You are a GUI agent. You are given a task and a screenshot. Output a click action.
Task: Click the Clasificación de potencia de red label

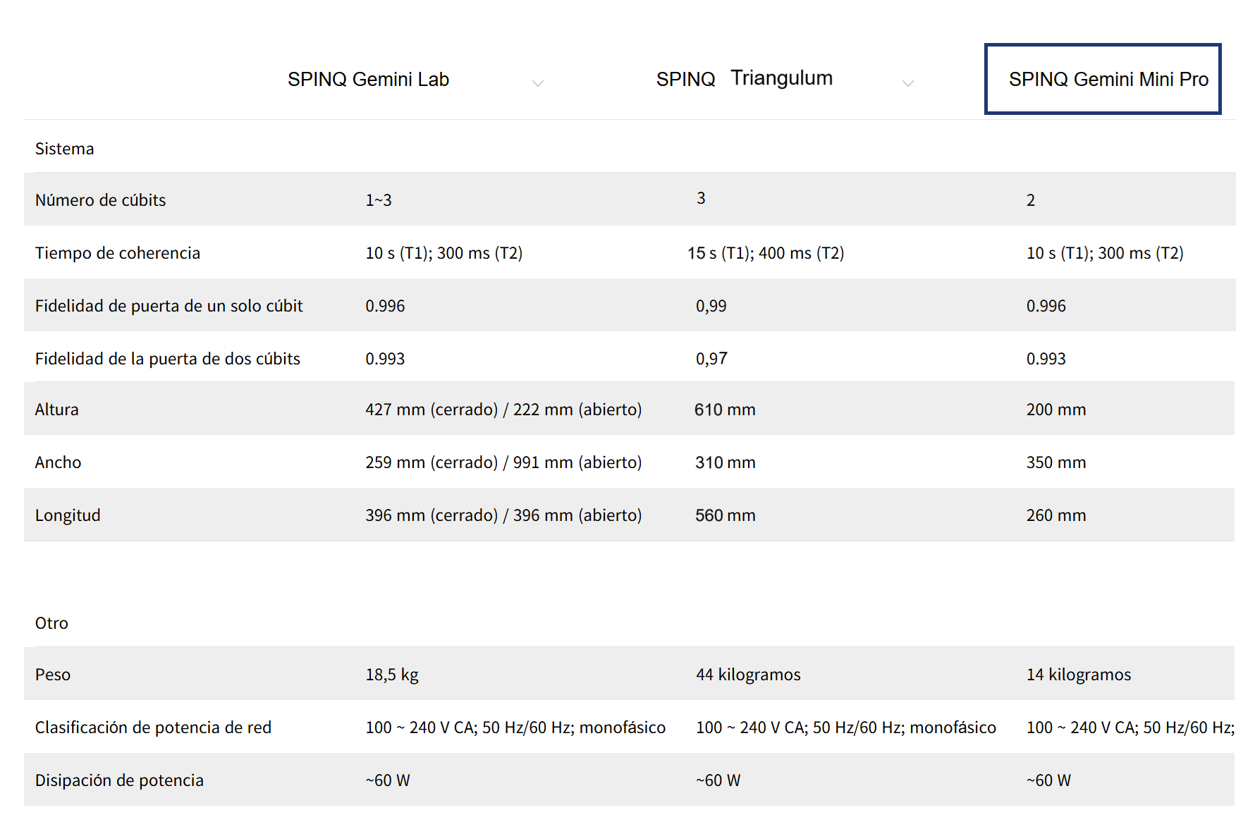point(153,727)
